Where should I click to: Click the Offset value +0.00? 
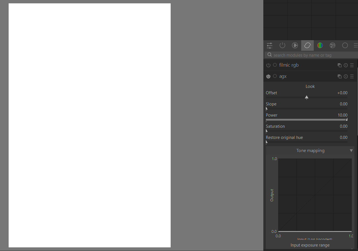tap(342, 93)
